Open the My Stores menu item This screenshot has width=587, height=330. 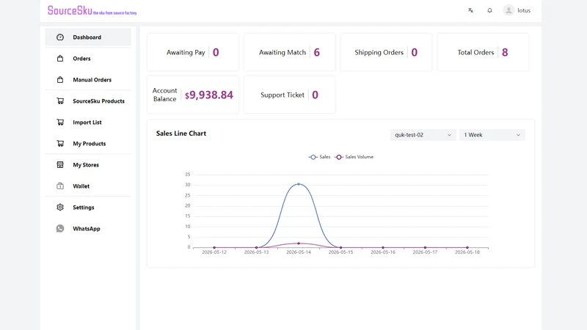tap(88, 164)
